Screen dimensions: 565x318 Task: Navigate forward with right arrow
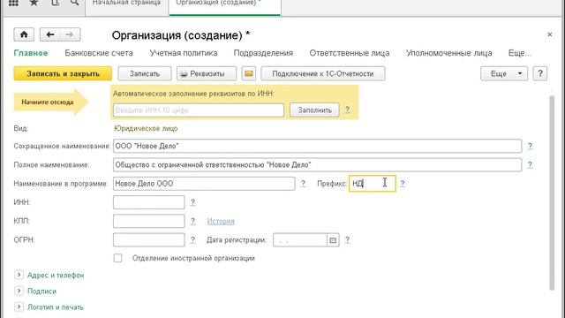[x=70, y=34]
